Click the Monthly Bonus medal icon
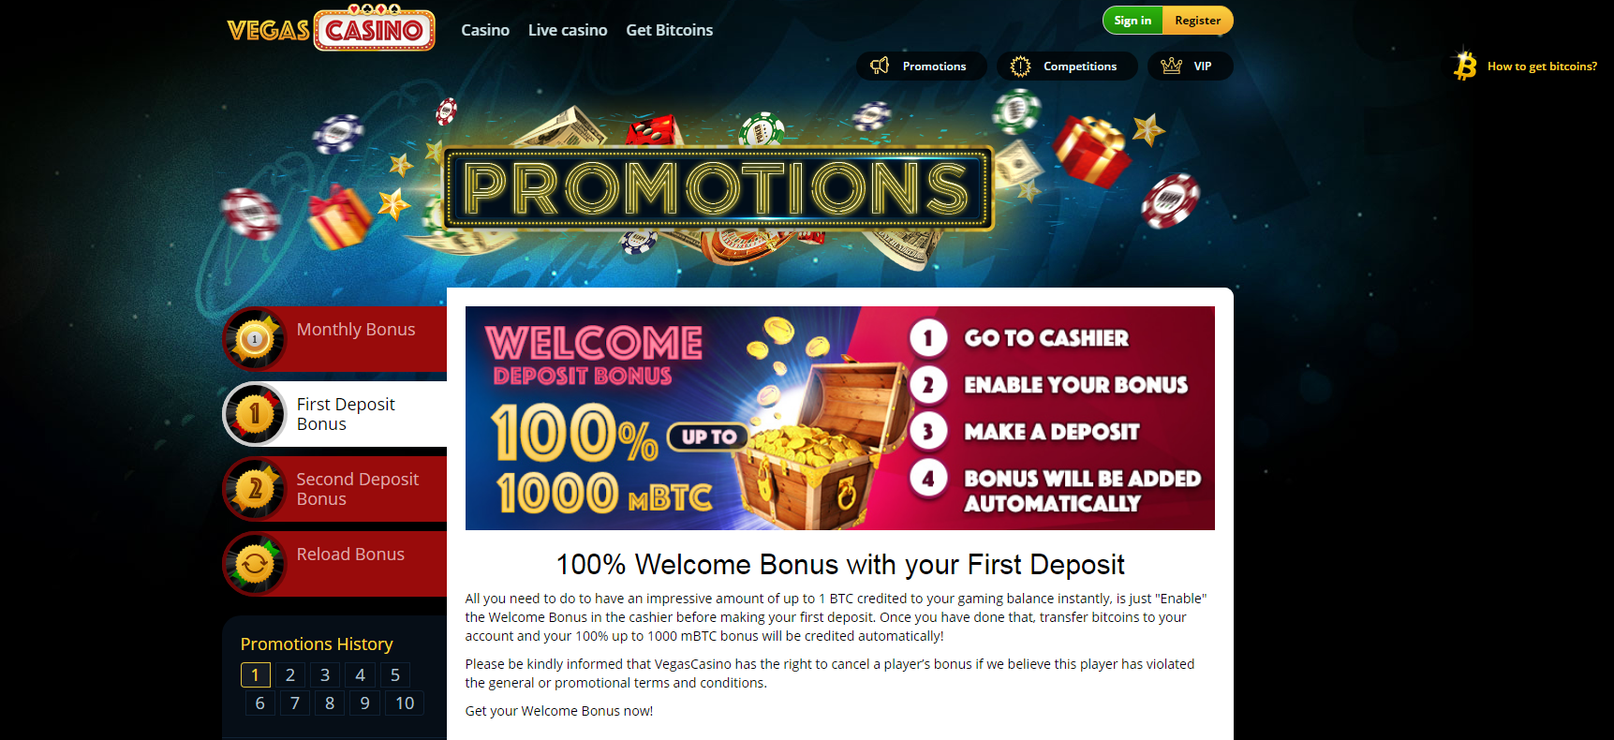Viewport: 1614px width, 740px height. point(255,339)
